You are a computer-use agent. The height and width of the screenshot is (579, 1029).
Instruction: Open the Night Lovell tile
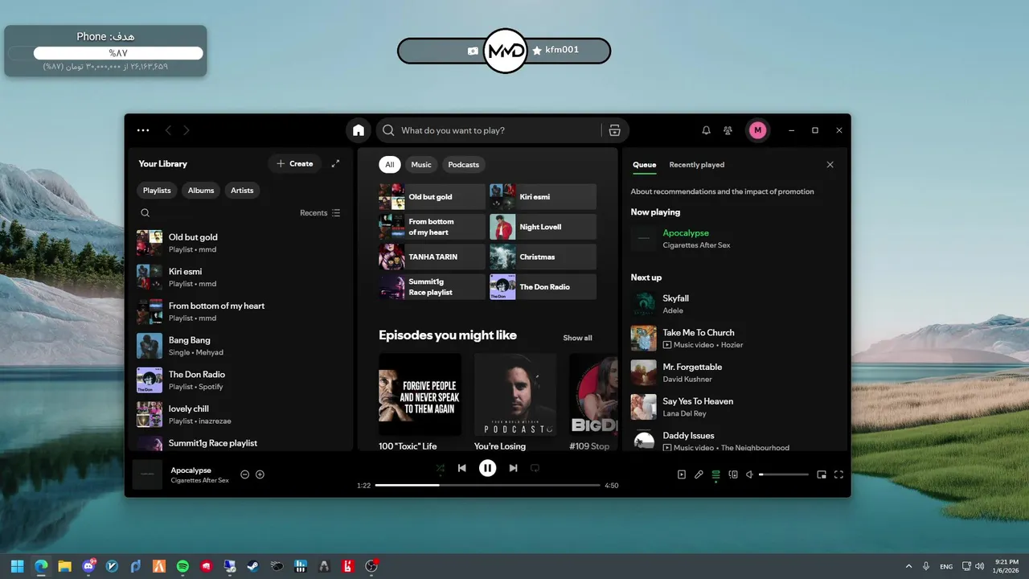(543, 227)
